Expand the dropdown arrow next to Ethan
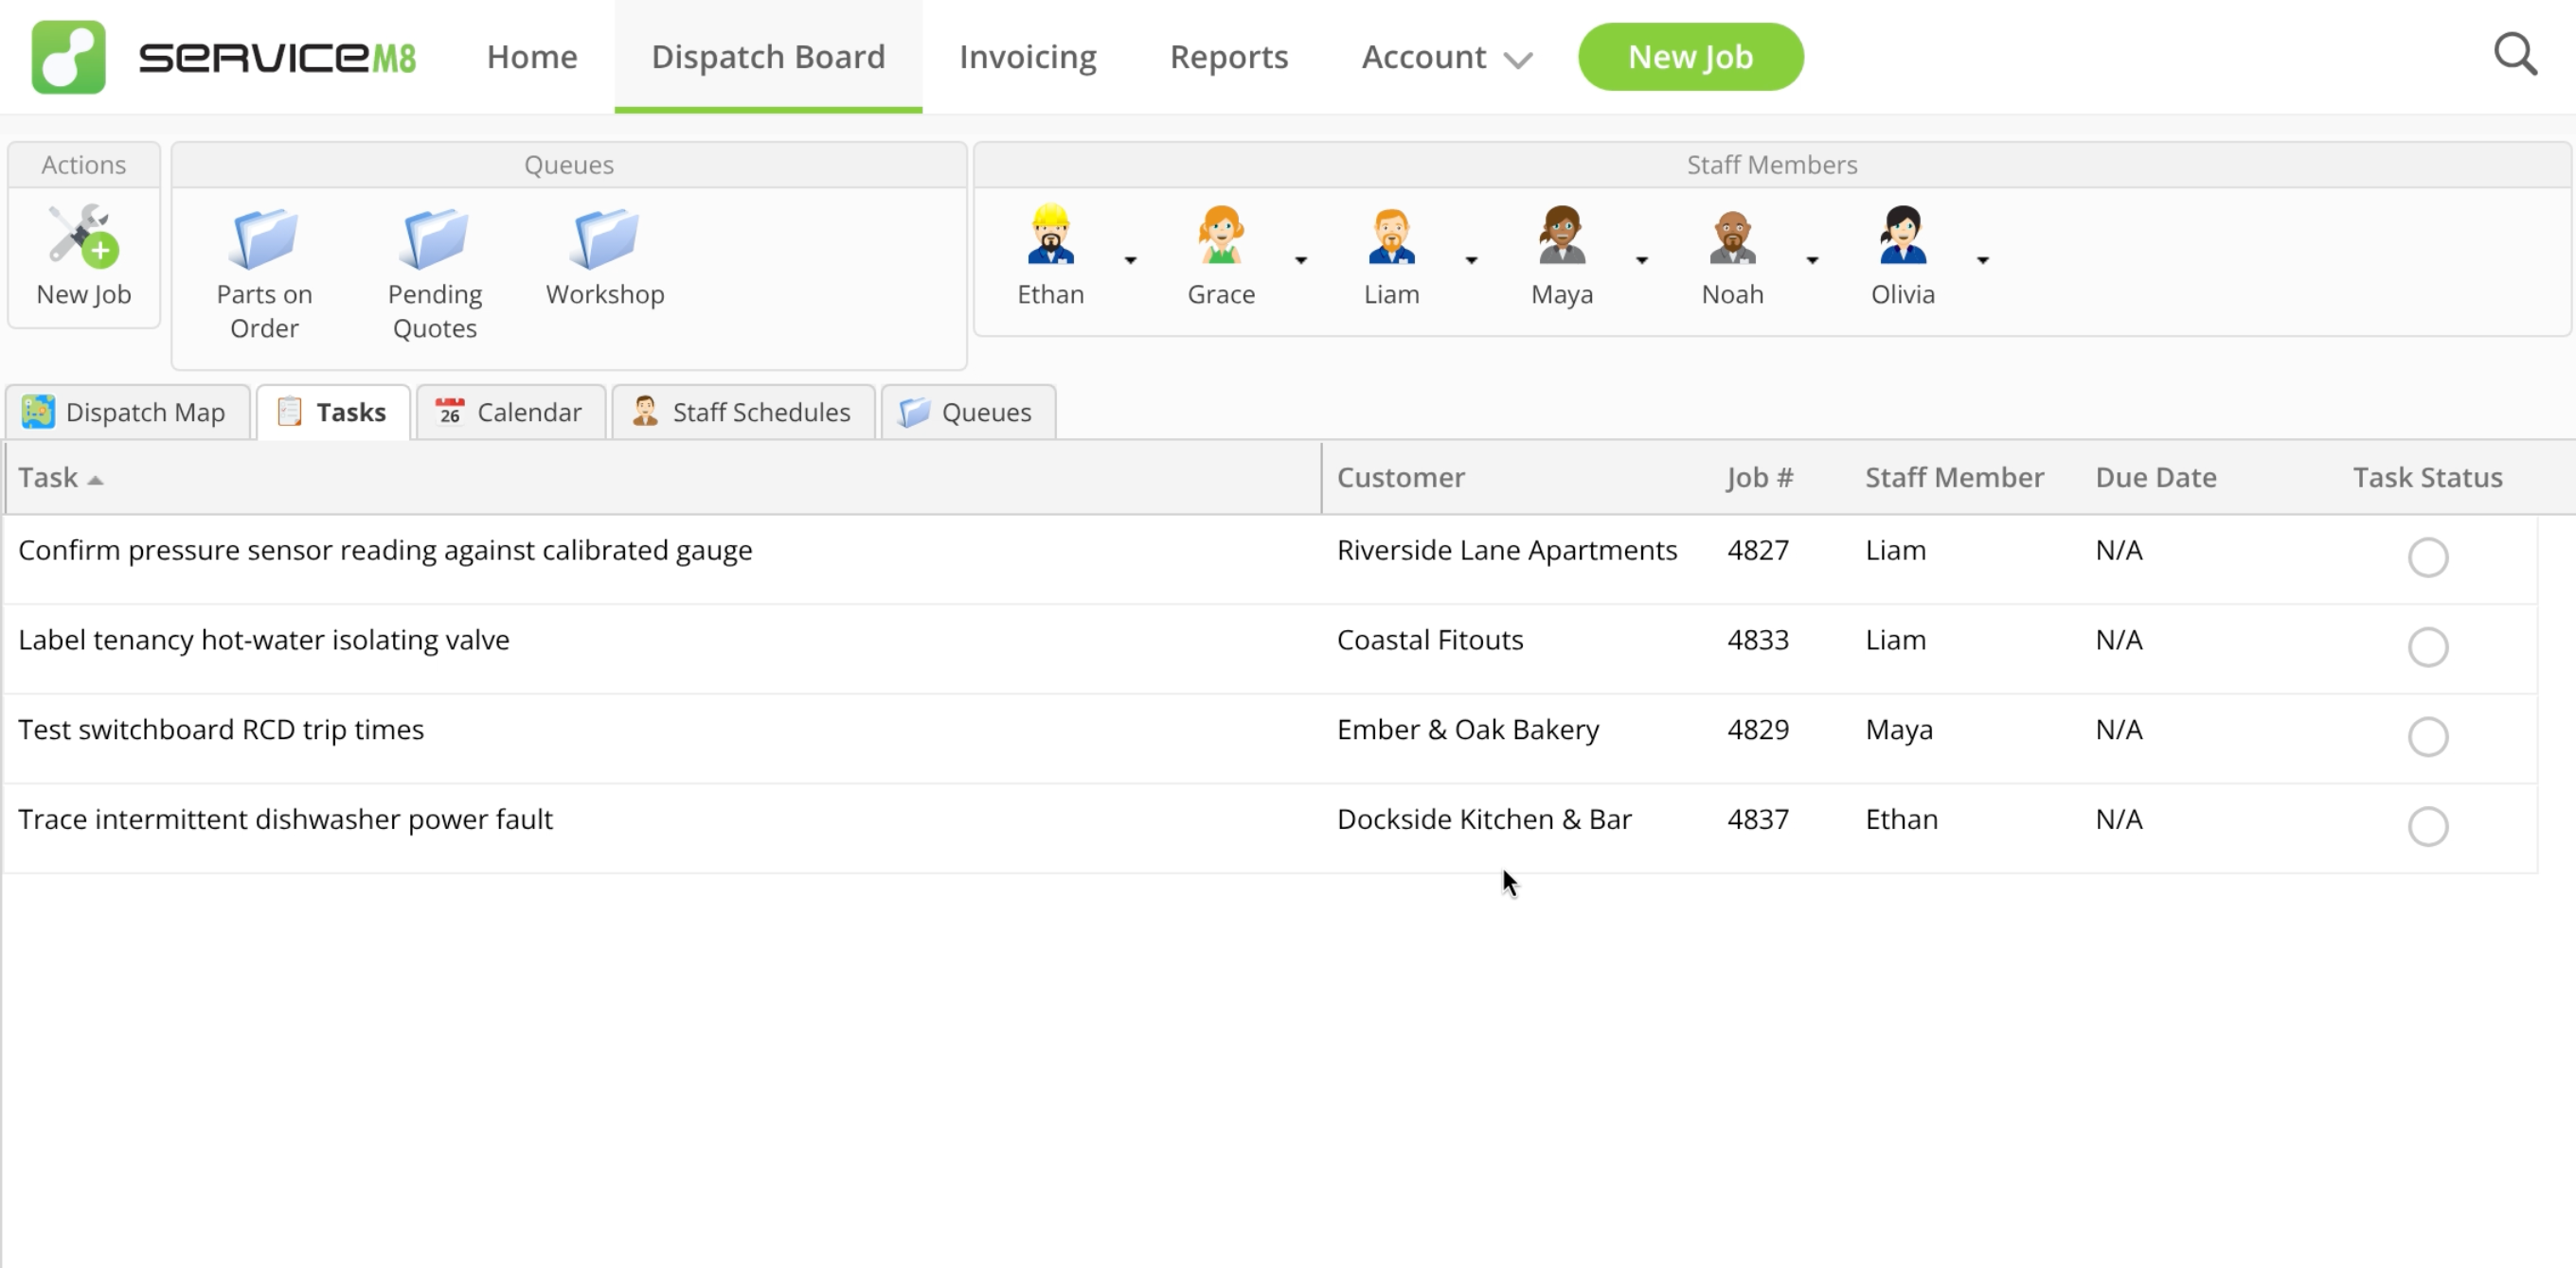Screen dimensions: 2576x1268 click(1130, 261)
